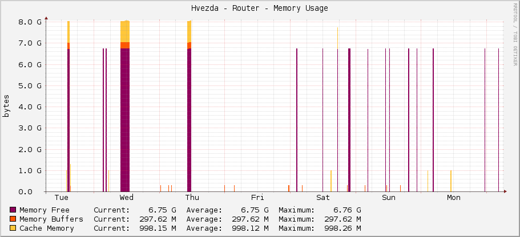
Task: Click Cache Memory maximum value '998.26 M'
Action: (342, 228)
